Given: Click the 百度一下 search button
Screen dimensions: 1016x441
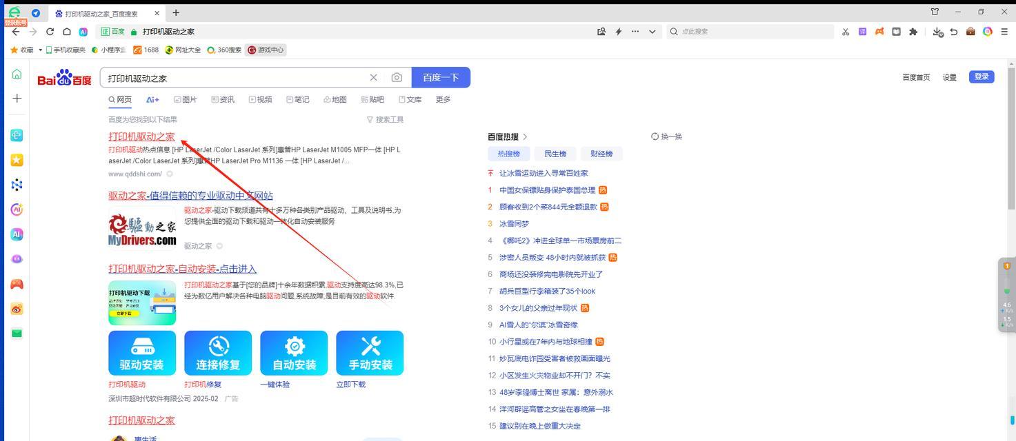Looking at the screenshot, I should tap(441, 77).
